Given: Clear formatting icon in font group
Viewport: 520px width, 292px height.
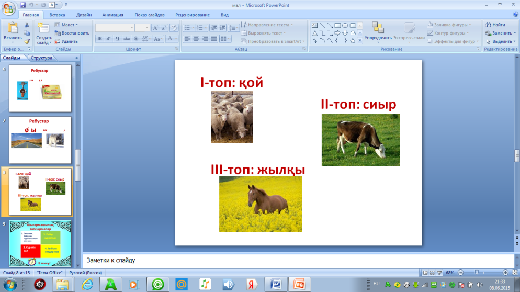Looking at the screenshot, I should (x=174, y=28).
